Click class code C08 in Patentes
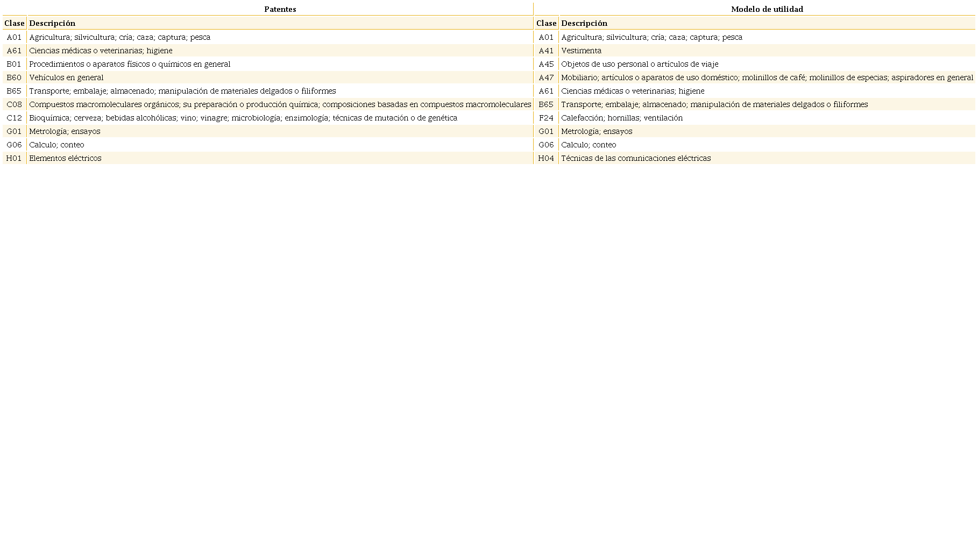Viewport: 978px width, 560px height. pyautogui.click(x=14, y=104)
